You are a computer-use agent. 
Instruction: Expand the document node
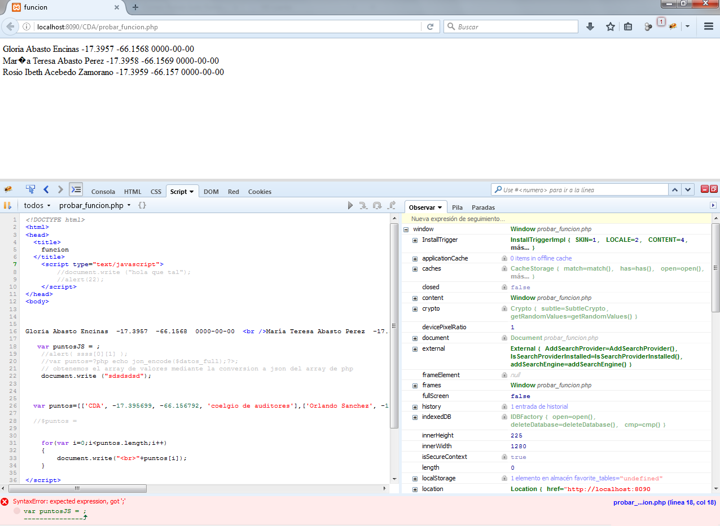[415, 338]
